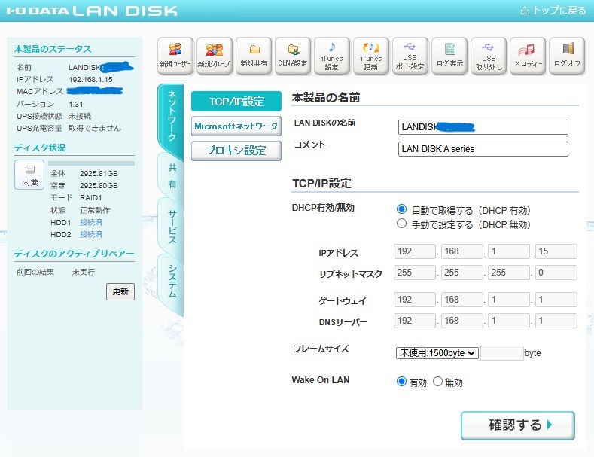Select 手動で設定する DHCP無効 radio button
Viewport: 594px width, 457px height.
coord(401,224)
